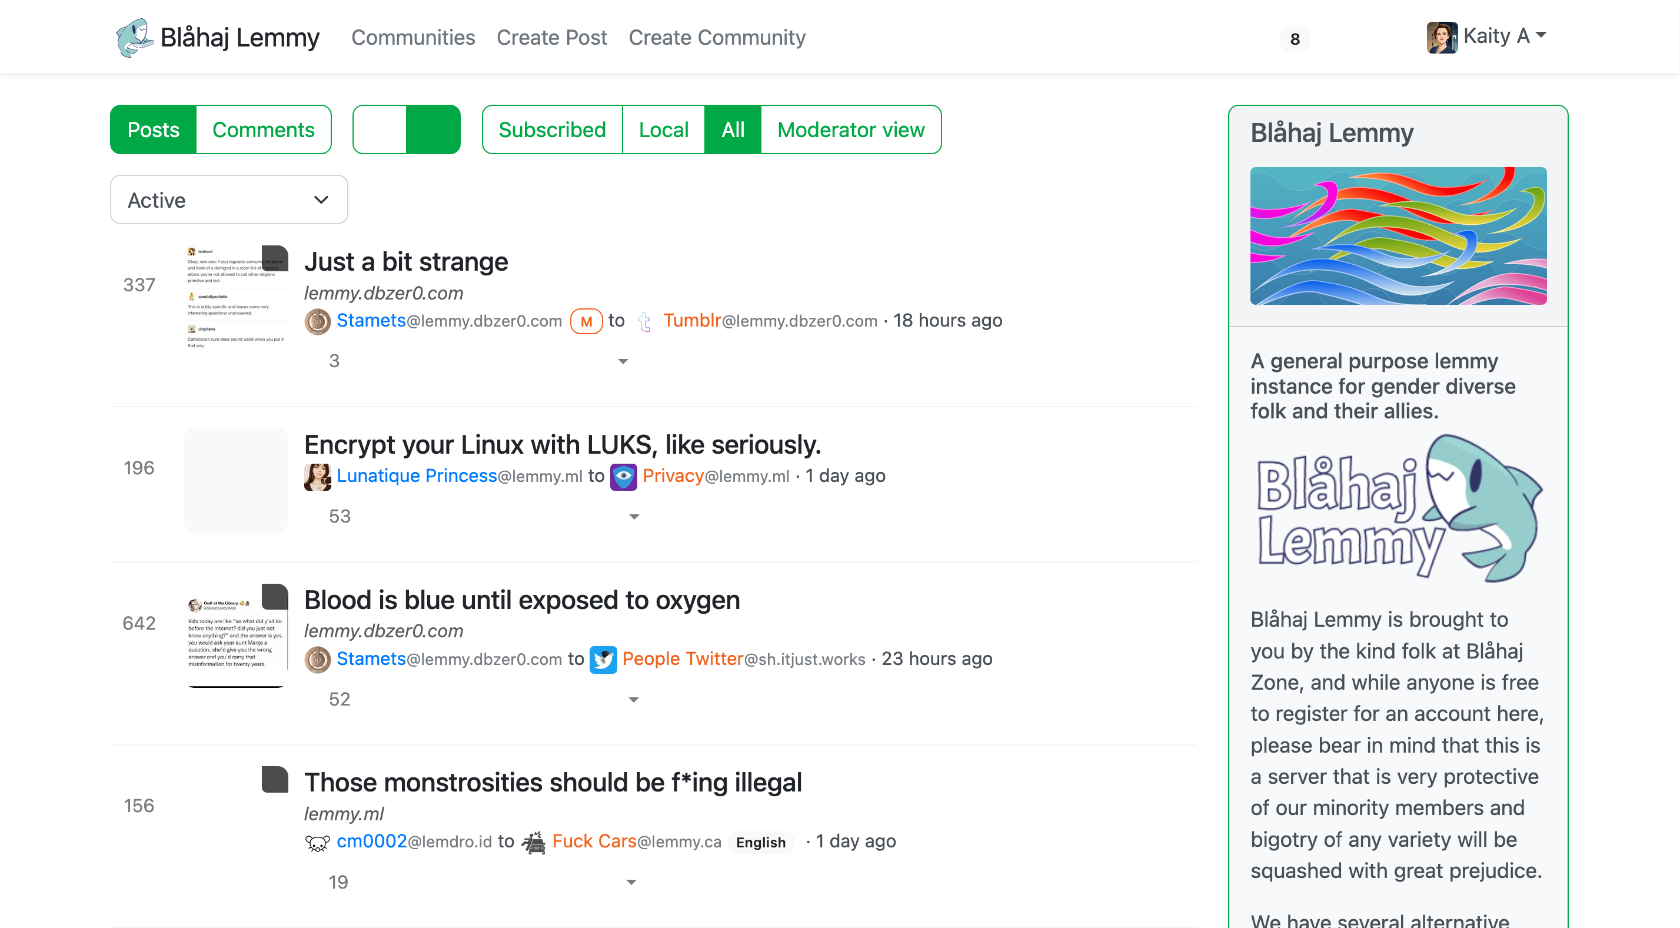1680x928 pixels.
Task: Click Stamets avatar on 'Just a bit strange'
Action: (x=318, y=321)
